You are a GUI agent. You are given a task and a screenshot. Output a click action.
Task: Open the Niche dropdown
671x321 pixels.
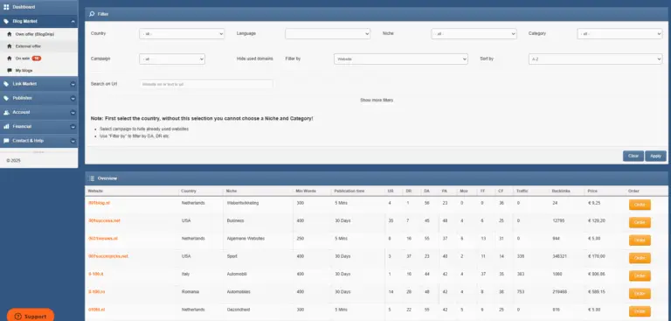pyautogui.click(x=474, y=34)
